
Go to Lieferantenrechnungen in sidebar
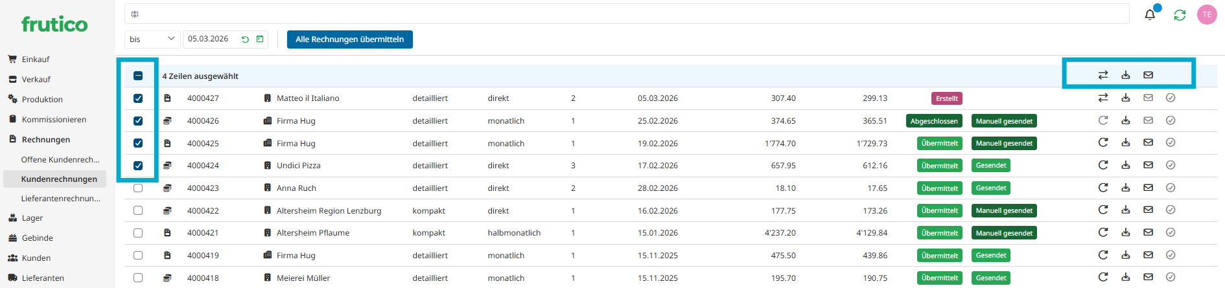(x=60, y=199)
